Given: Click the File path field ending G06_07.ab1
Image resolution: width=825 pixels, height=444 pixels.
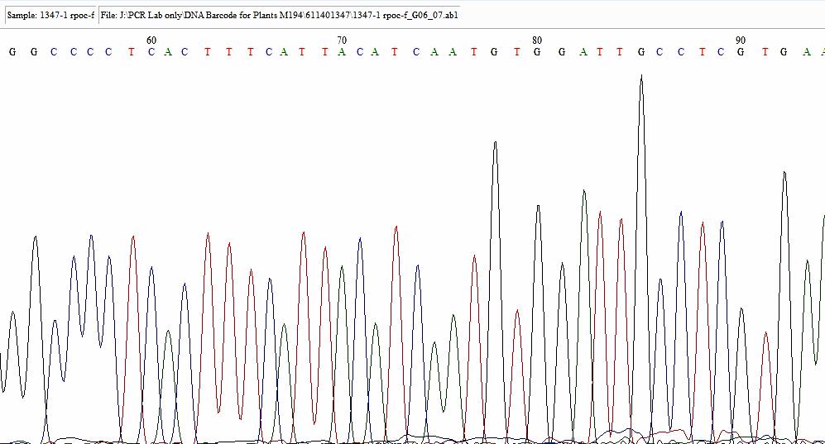Looking at the screenshot, I should pyautogui.click(x=280, y=15).
